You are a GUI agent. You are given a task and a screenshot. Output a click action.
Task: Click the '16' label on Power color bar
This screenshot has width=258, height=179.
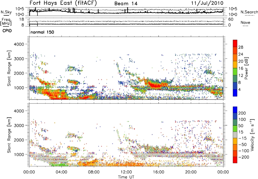tap(241, 68)
